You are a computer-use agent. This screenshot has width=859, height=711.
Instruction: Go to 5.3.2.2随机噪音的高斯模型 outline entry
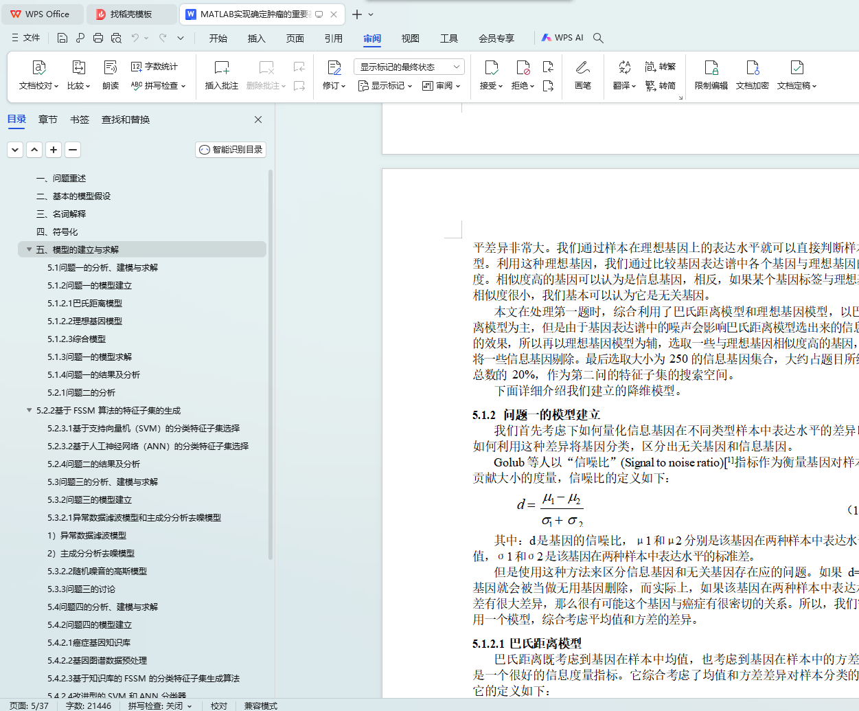pyautogui.click(x=98, y=572)
